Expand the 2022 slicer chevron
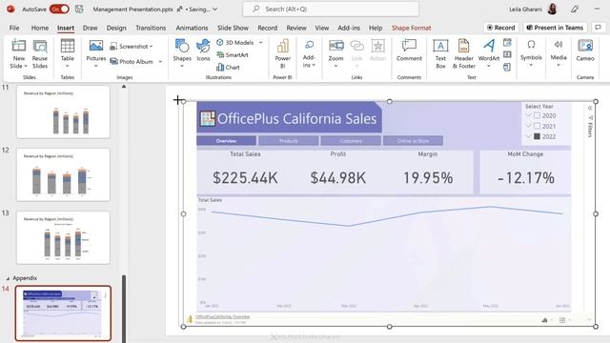Viewport: 610px width, 343px height. tap(528, 136)
